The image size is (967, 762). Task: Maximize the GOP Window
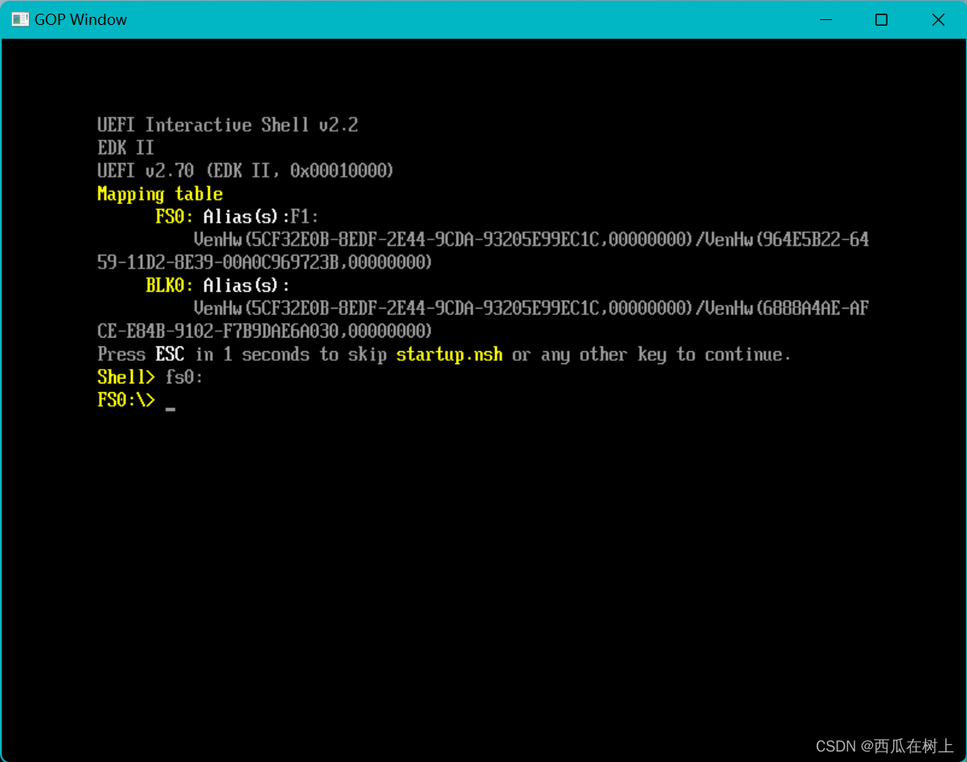point(881,19)
